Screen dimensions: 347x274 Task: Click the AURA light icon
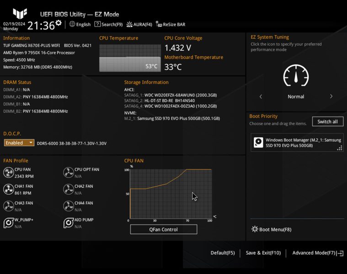(x=129, y=24)
